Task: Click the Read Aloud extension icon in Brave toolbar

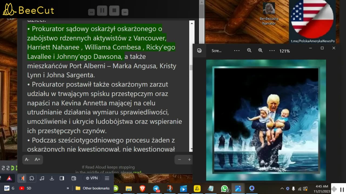Action: click(22, 178)
